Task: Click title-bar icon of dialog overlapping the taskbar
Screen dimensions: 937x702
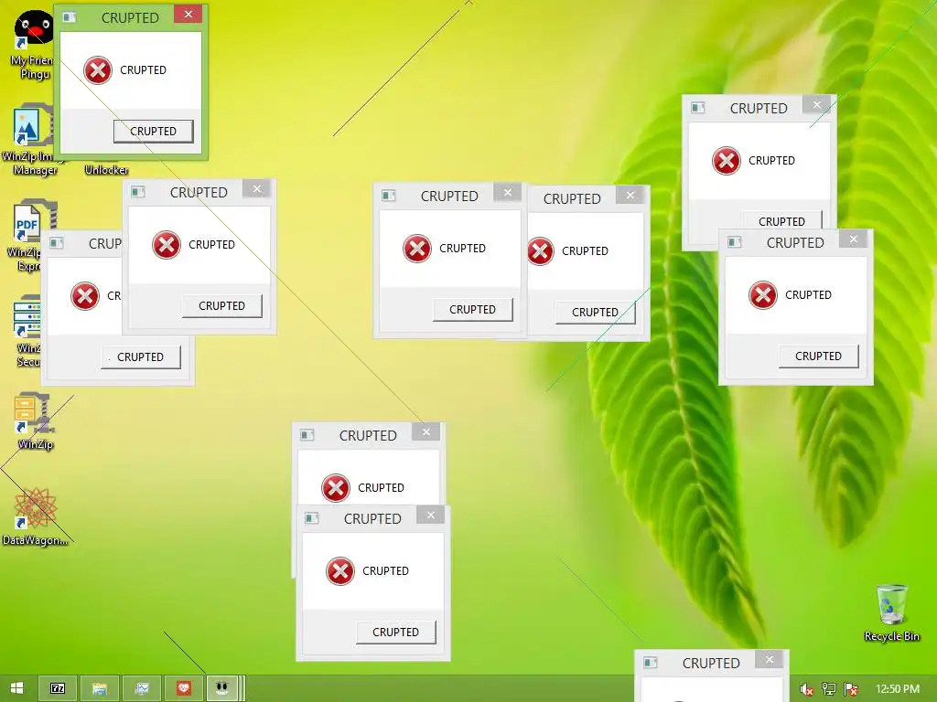Action: click(651, 663)
